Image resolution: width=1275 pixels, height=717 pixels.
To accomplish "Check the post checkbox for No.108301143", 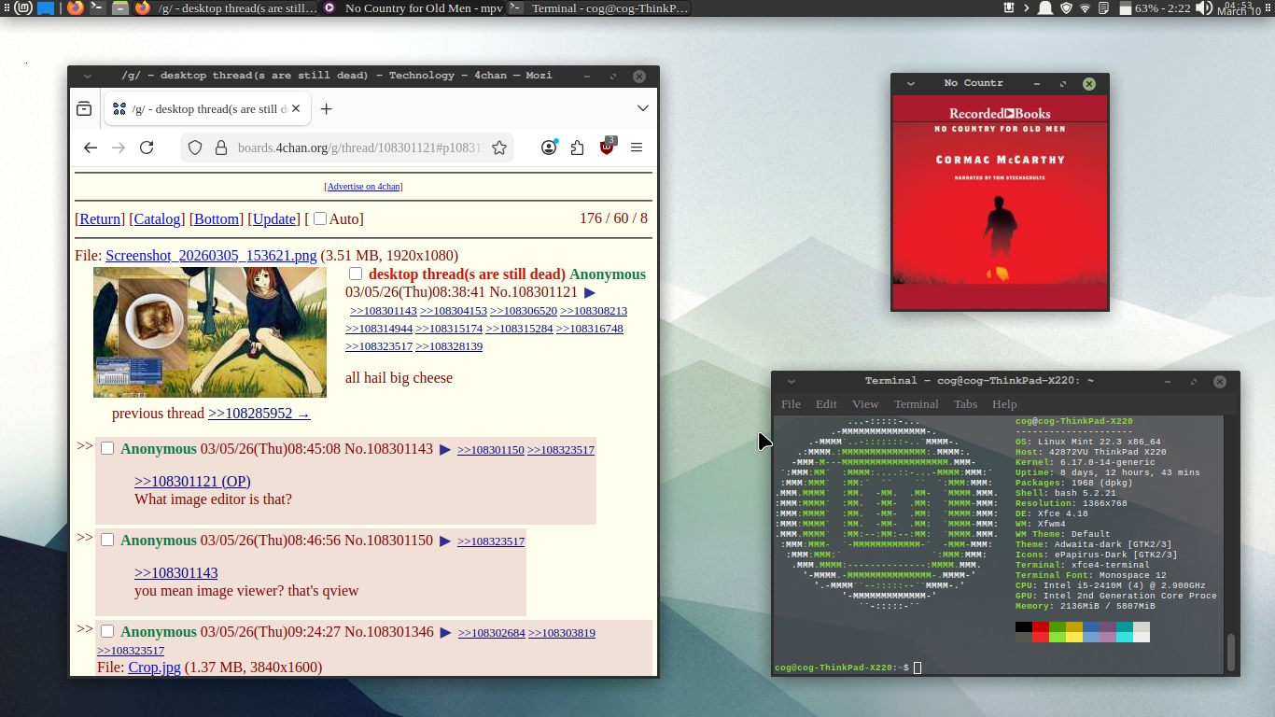I will pyautogui.click(x=107, y=448).
